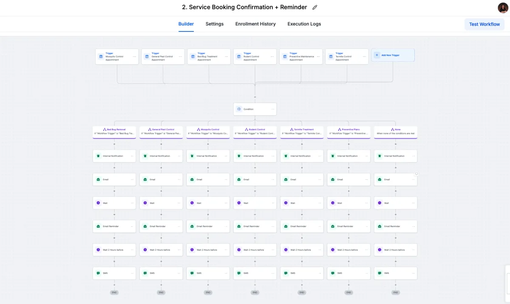The width and height of the screenshot is (510, 304).
Task: Switch to the Settings tab
Action: 215,24
